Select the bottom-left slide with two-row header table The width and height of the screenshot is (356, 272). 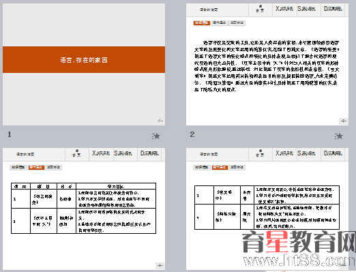pos(84,209)
